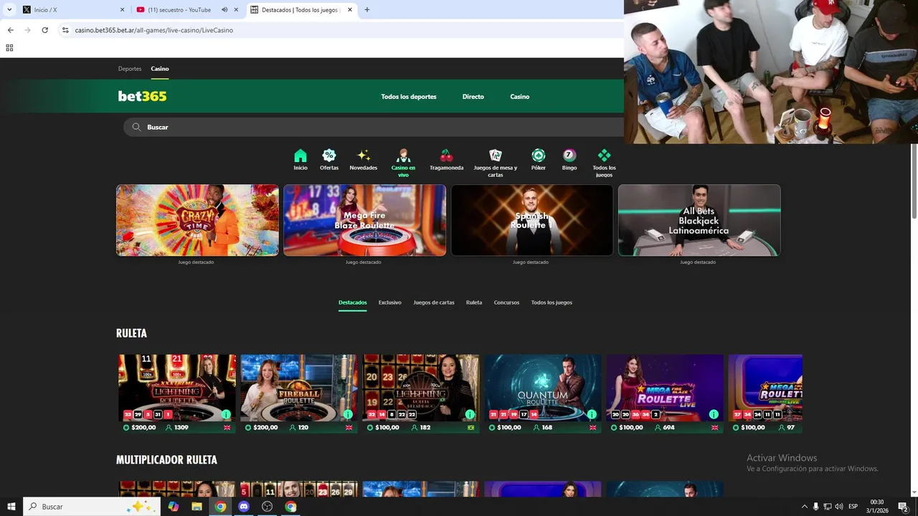
Task: Open Copilot icon in the taskbar
Action: (173, 507)
